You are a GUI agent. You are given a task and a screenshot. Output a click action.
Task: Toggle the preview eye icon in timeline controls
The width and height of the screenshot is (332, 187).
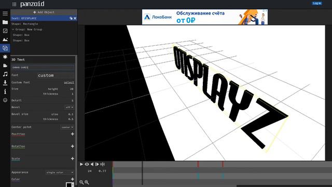pos(87,164)
